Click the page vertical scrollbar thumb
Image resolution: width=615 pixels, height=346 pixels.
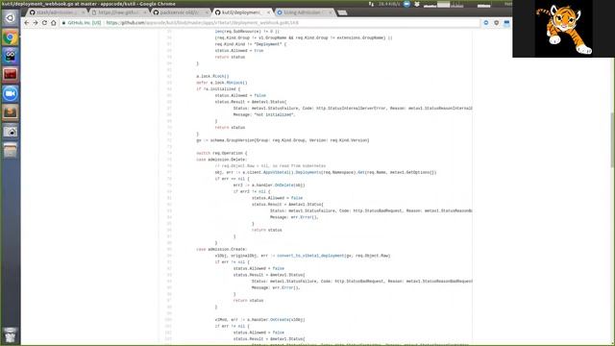pyautogui.click(x=612, y=140)
